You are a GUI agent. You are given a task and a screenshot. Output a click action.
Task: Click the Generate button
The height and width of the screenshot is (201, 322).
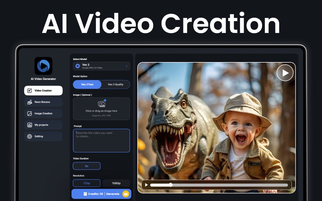[x=101, y=194]
